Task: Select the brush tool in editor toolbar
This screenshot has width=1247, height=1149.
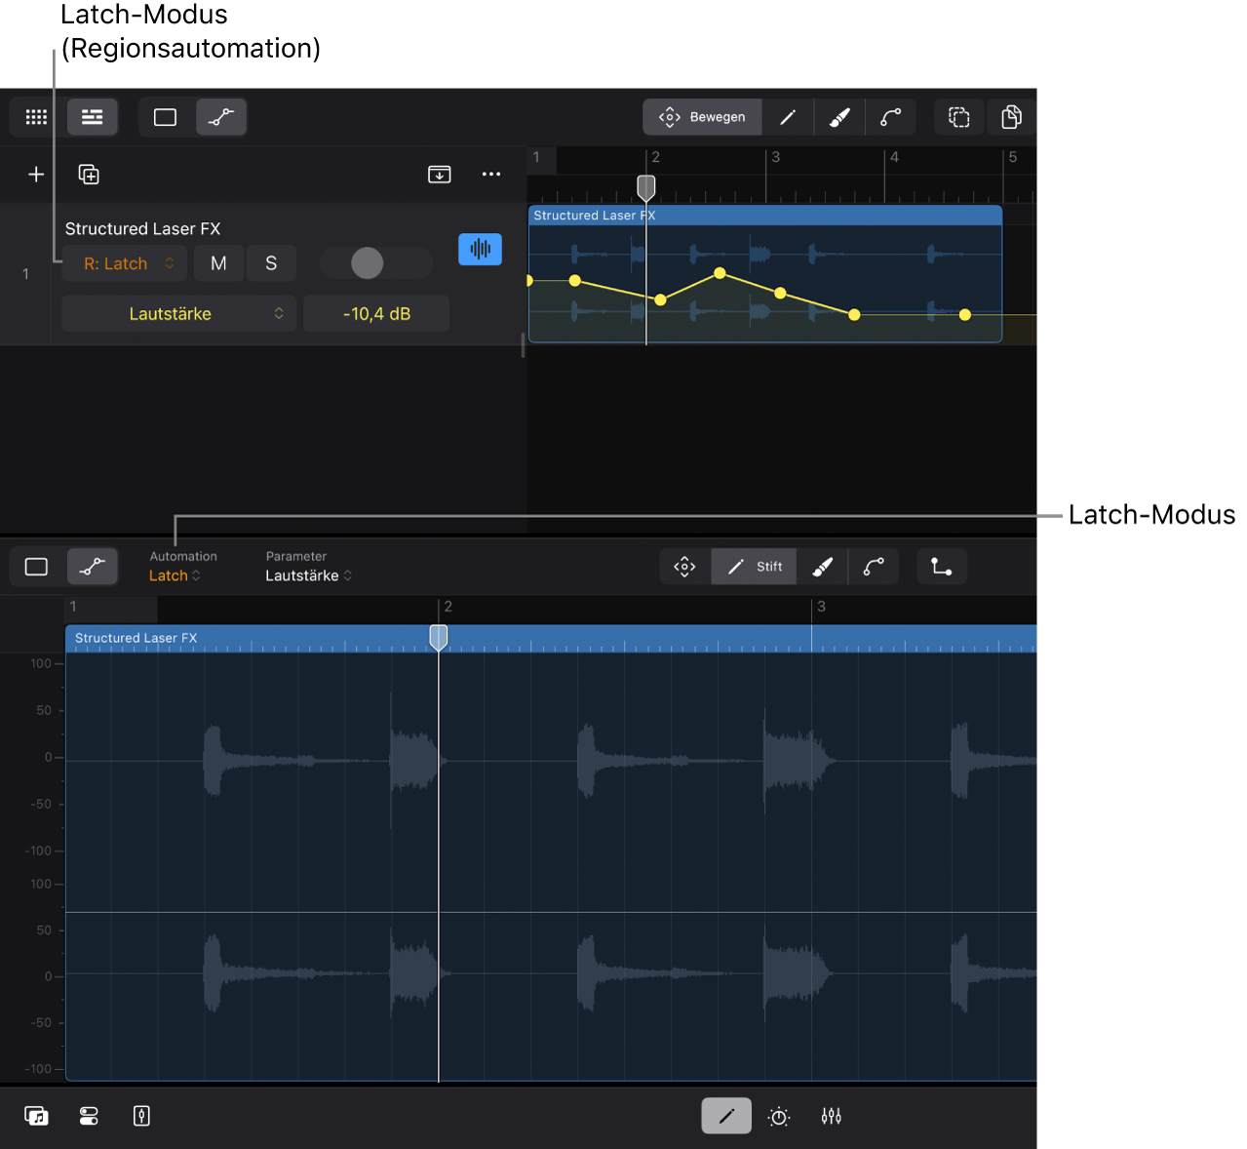Action: pyautogui.click(x=823, y=567)
